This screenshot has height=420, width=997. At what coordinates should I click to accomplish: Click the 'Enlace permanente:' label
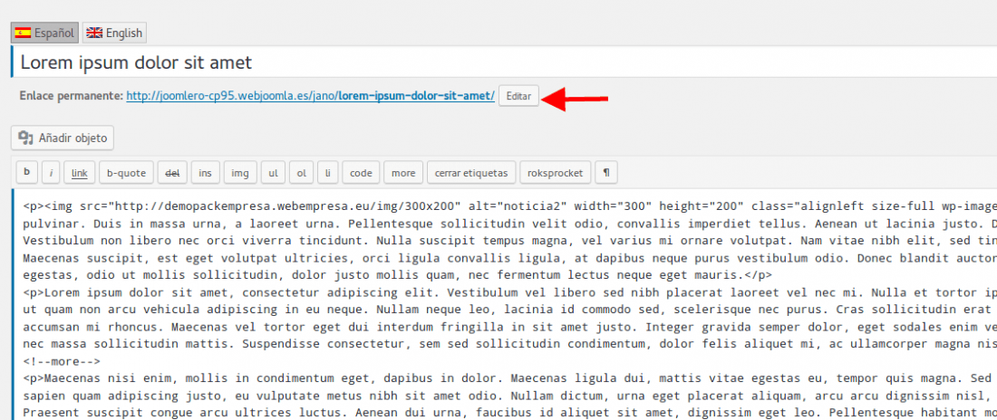72,96
